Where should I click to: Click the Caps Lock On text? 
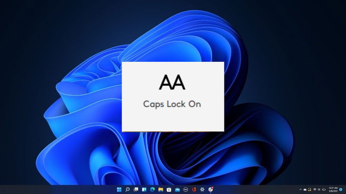(x=172, y=104)
